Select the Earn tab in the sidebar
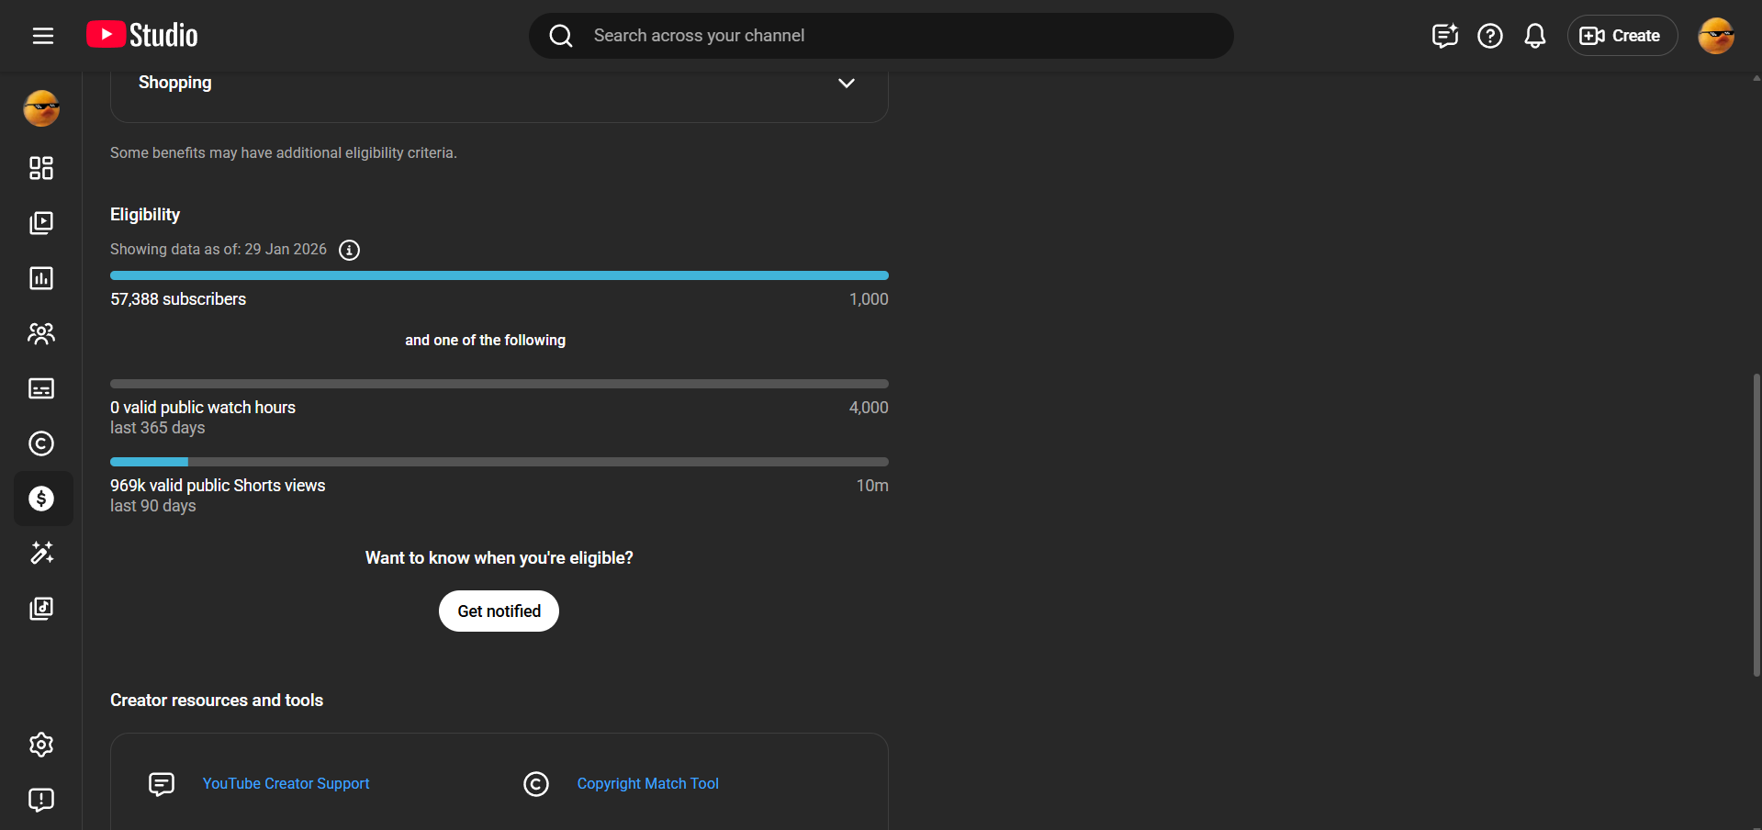This screenshot has width=1762, height=830. [x=41, y=499]
